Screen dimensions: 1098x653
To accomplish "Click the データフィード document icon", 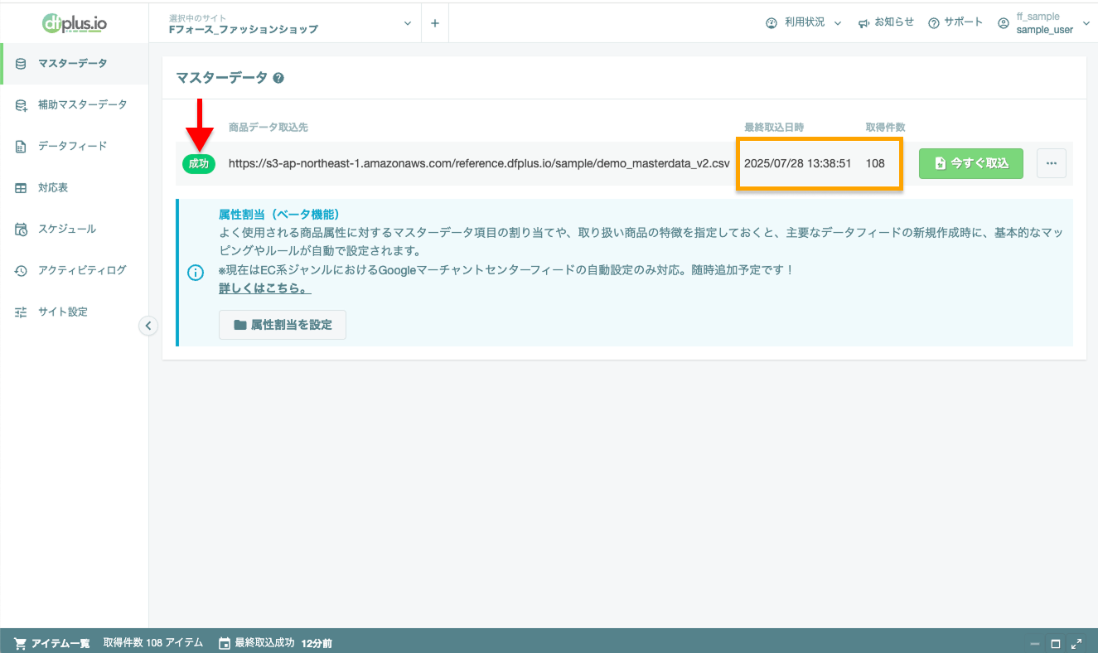I will click(21, 147).
